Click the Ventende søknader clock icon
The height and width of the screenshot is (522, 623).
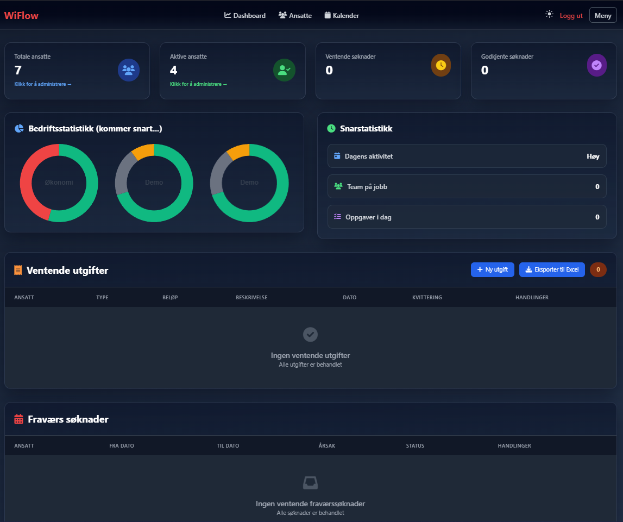[x=440, y=65]
